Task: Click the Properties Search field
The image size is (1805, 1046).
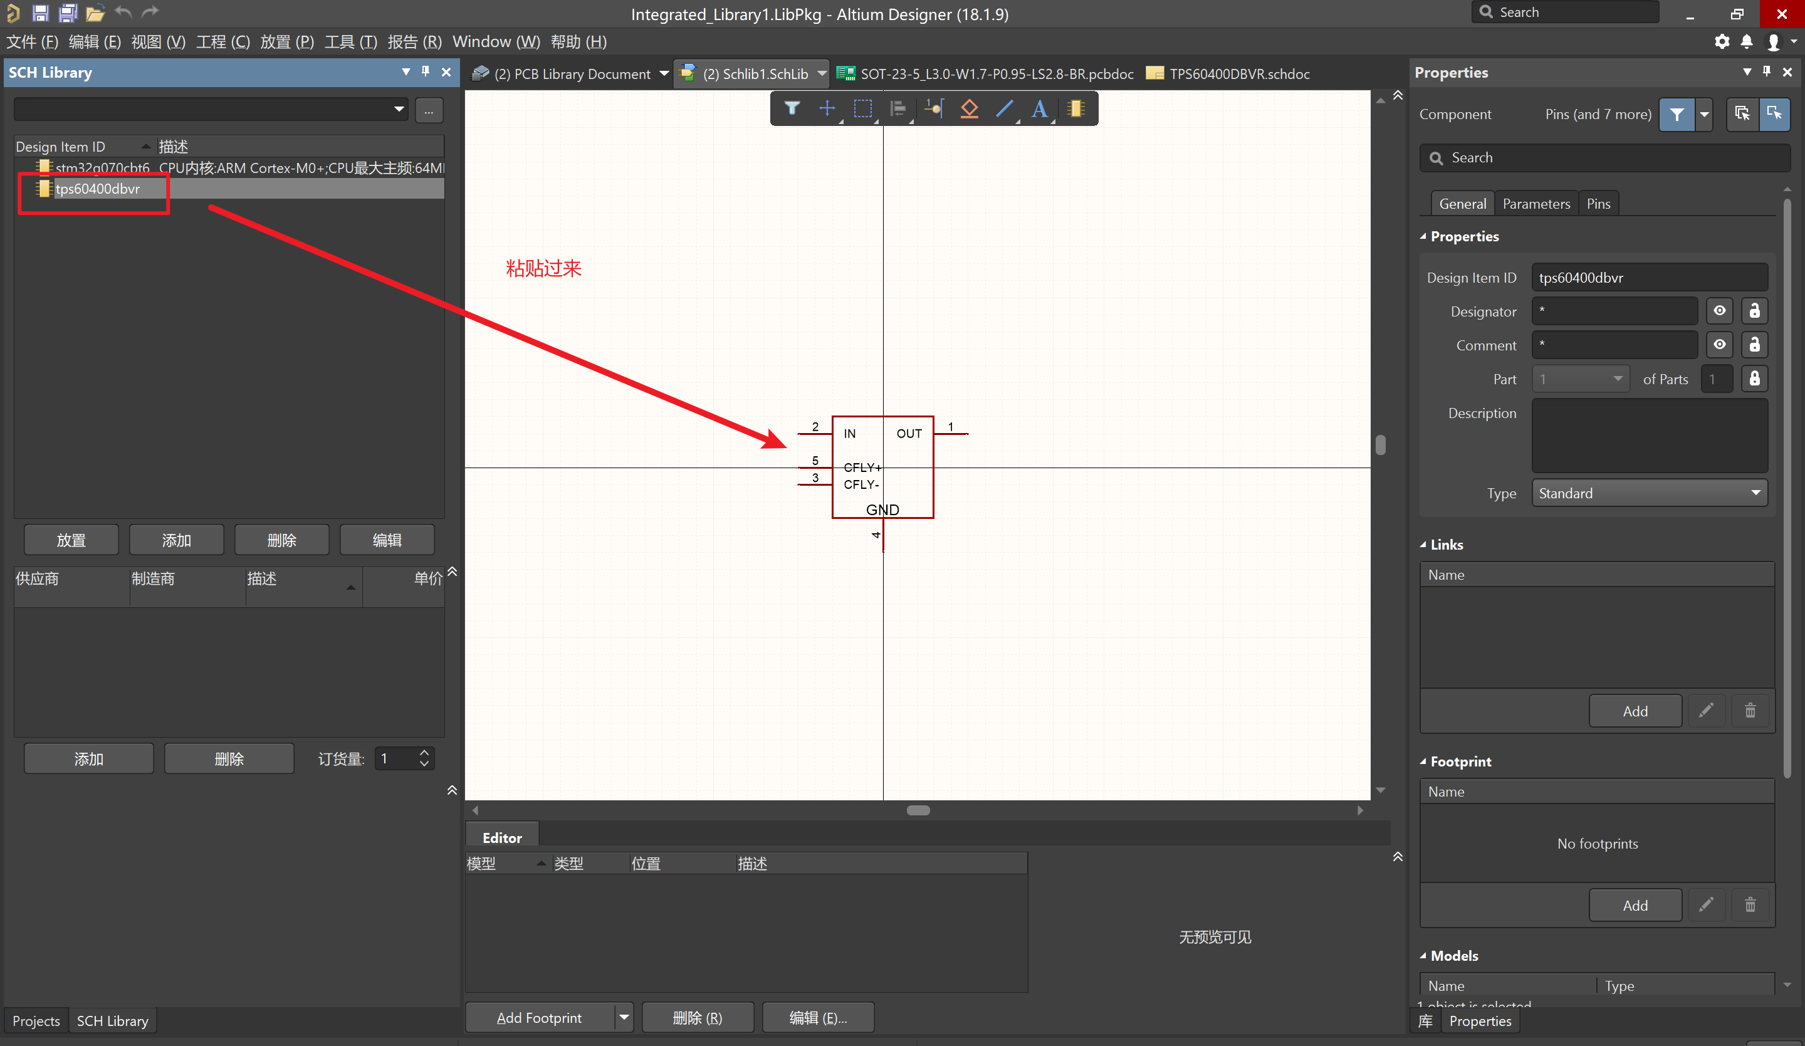Action: point(1604,157)
